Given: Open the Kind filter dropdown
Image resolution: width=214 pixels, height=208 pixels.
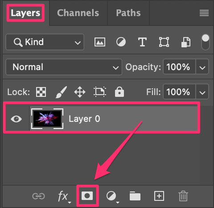Looking at the screenshot, I should 45,42.
